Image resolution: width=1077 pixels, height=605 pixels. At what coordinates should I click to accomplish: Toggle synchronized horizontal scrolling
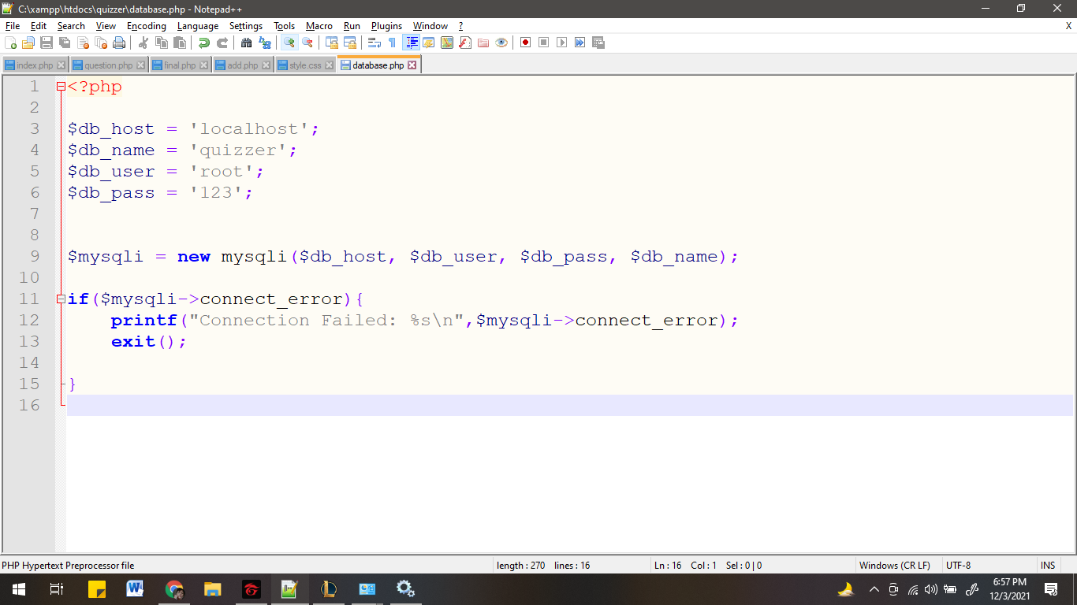point(350,43)
